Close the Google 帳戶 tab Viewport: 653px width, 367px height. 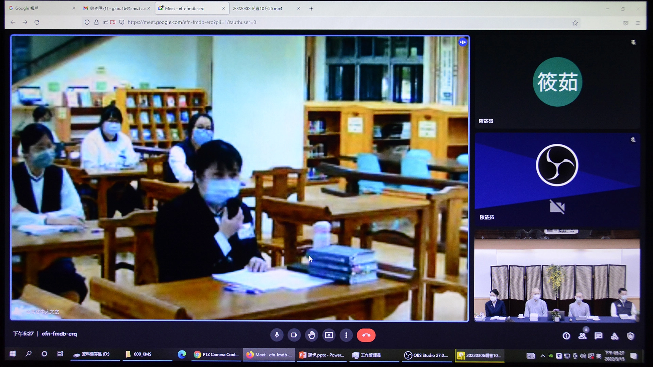(74, 8)
